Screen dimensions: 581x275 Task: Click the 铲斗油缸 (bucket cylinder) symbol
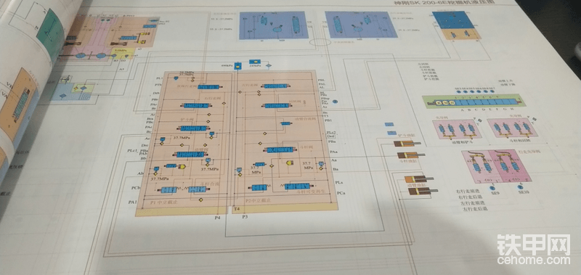(x=407, y=144)
